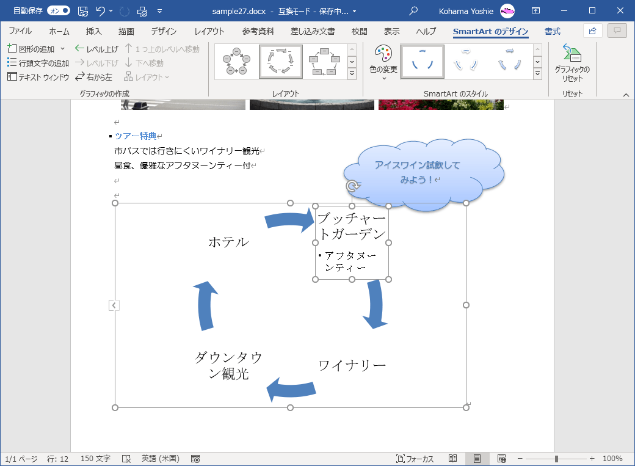Open the 参考資料 tab

(258, 31)
